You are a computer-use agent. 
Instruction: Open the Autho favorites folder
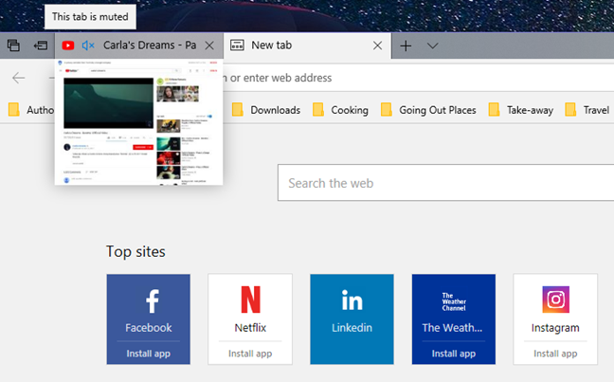coord(31,110)
